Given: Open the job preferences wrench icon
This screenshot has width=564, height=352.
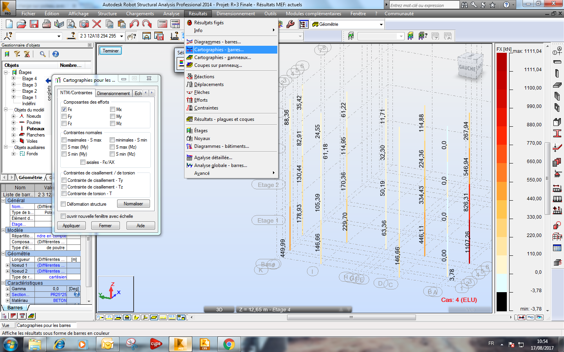Looking at the screenshot, I should coord(290,24).
